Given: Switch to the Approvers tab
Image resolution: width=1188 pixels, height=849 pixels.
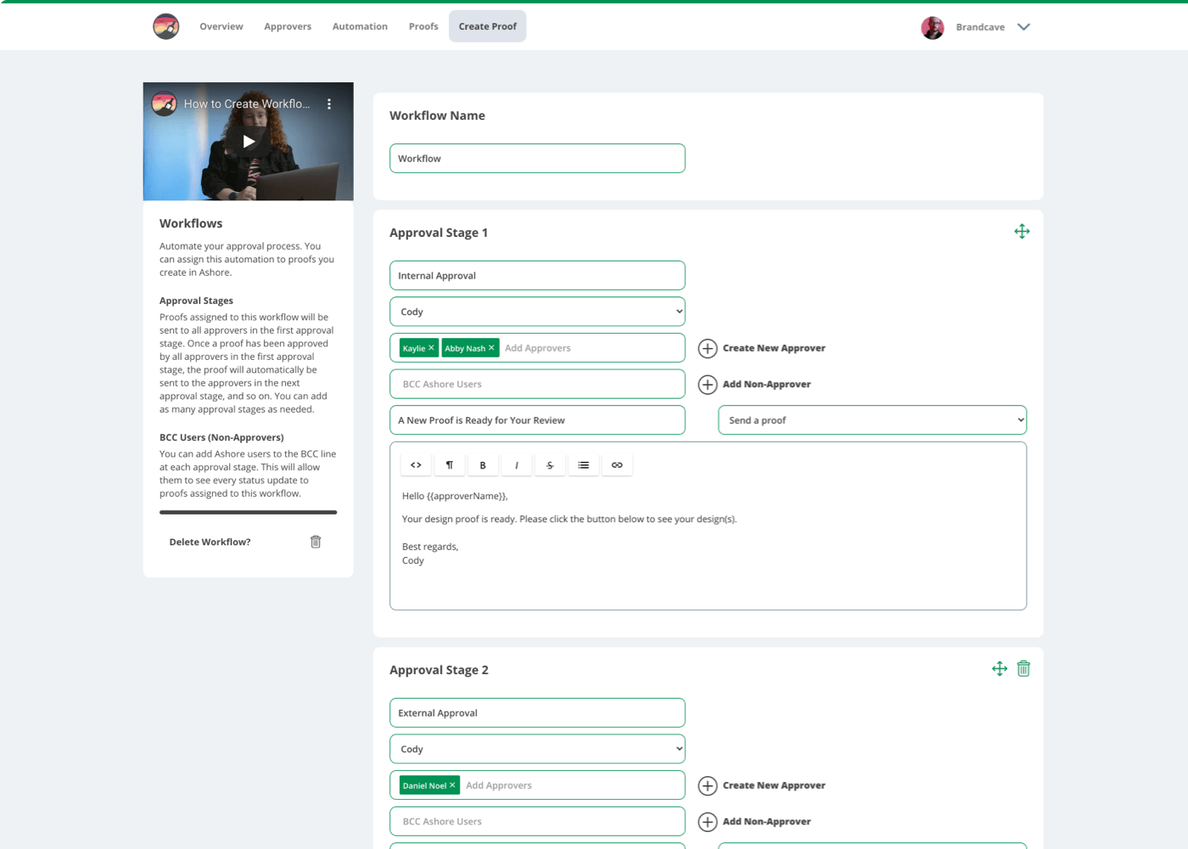Looking at the screenshot, I should coord(288,26).
